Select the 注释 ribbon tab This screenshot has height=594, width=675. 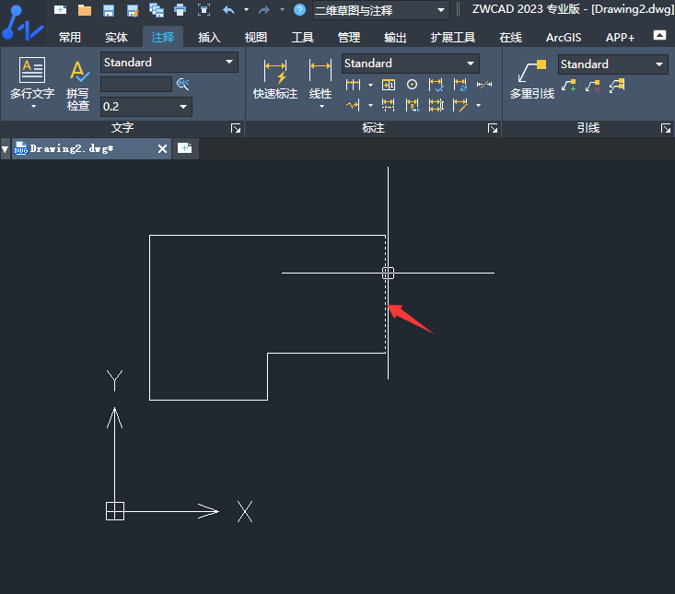click(163, 38)
